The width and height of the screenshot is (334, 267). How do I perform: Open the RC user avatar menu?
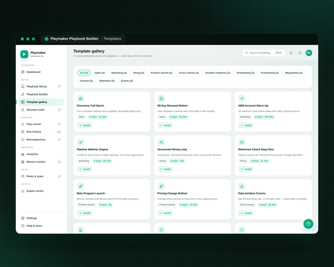point(309,53)
